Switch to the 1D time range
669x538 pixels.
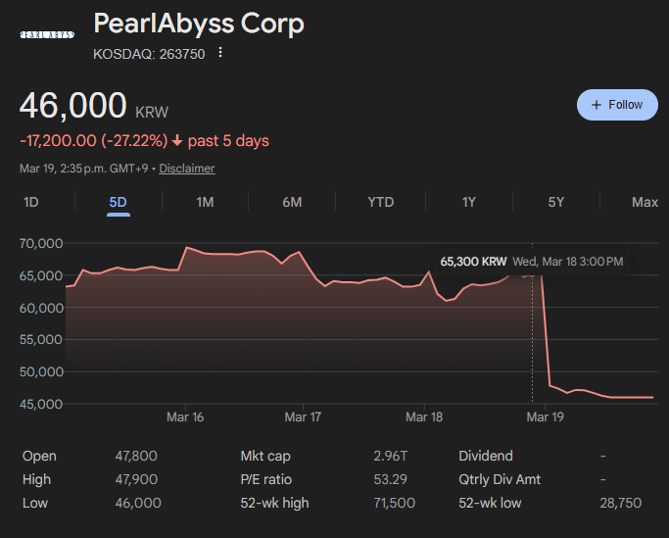pos(31,202)
